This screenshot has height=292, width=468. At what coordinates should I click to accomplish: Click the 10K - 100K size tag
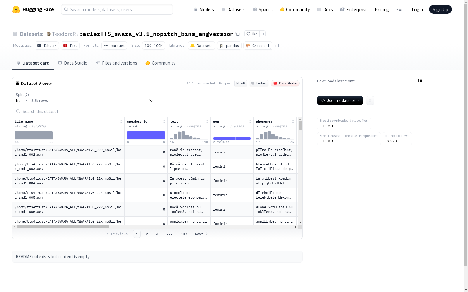[x=154, y=46]
